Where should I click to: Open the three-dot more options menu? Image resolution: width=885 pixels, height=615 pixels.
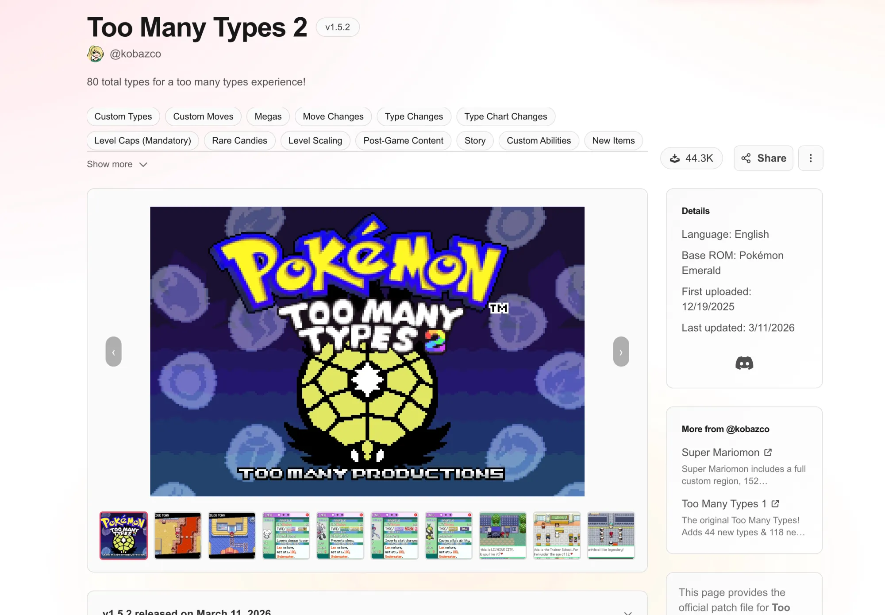[x=810, y=158]
